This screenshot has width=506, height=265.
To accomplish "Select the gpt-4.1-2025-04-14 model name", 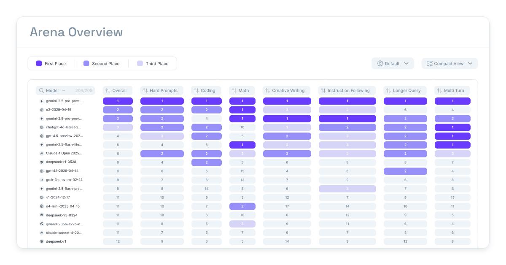I will coord(62,171).
